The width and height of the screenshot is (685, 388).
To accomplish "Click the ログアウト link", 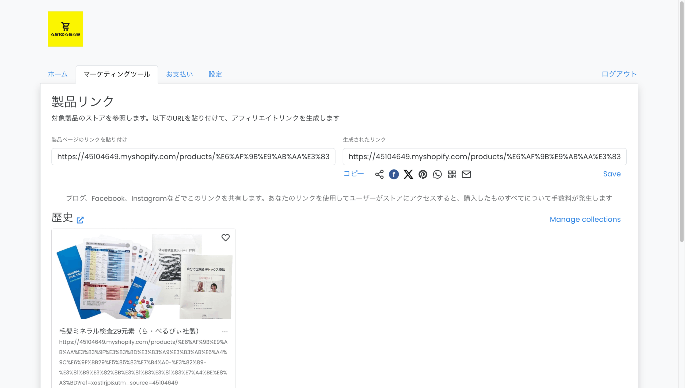I will pyautogui.click(x=619, y=74).
